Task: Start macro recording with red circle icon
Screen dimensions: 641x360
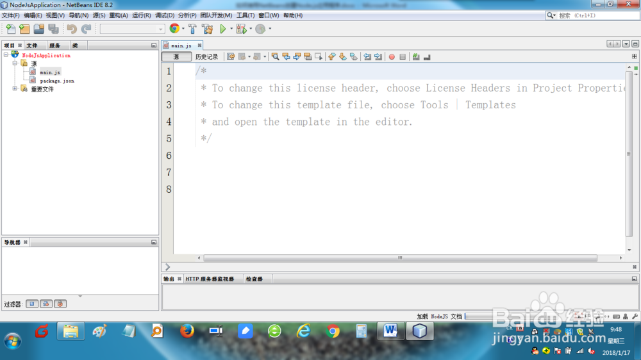Action: coord(392,57)
